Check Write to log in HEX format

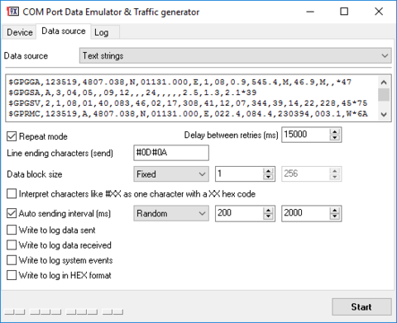pyautogui.click(x=12, y=275)
